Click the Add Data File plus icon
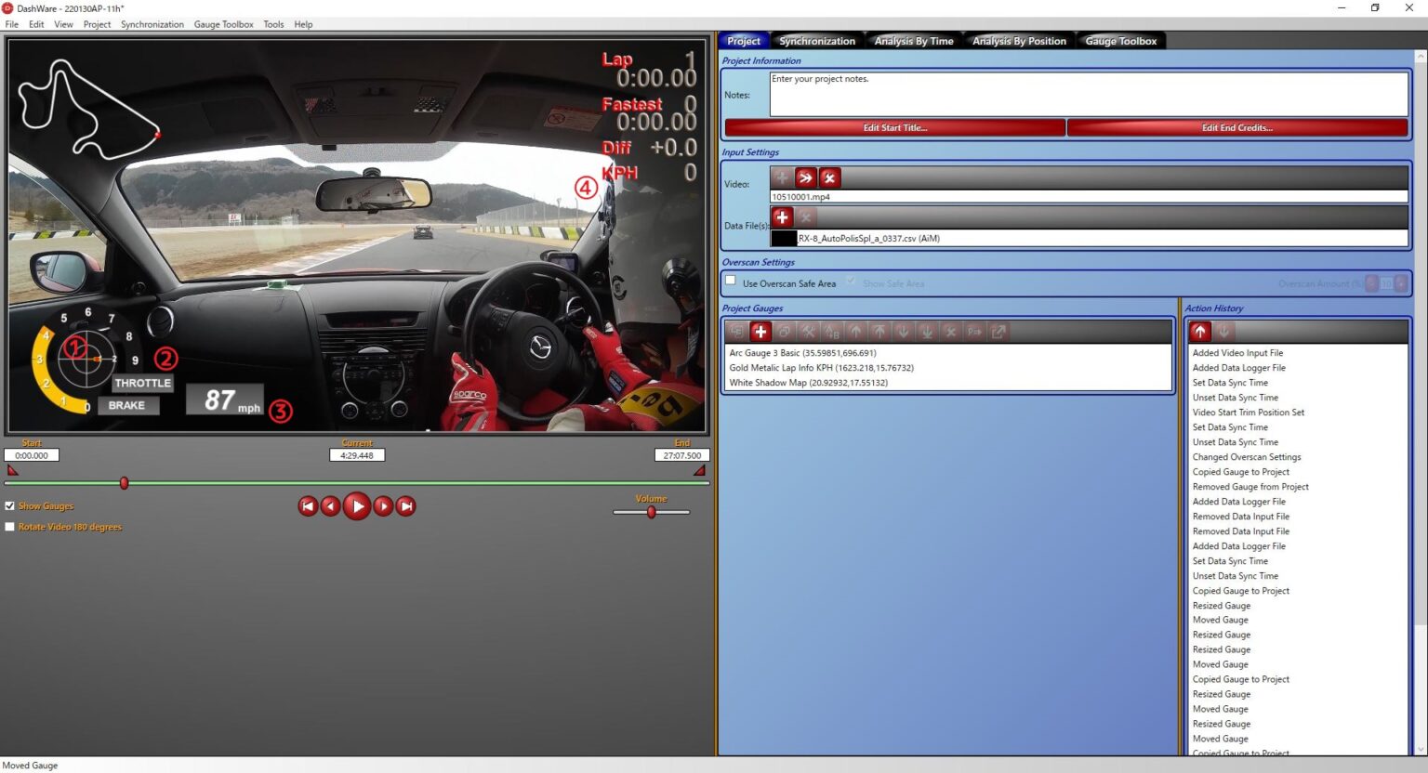 pyautogui.click(x=781, y=216)
